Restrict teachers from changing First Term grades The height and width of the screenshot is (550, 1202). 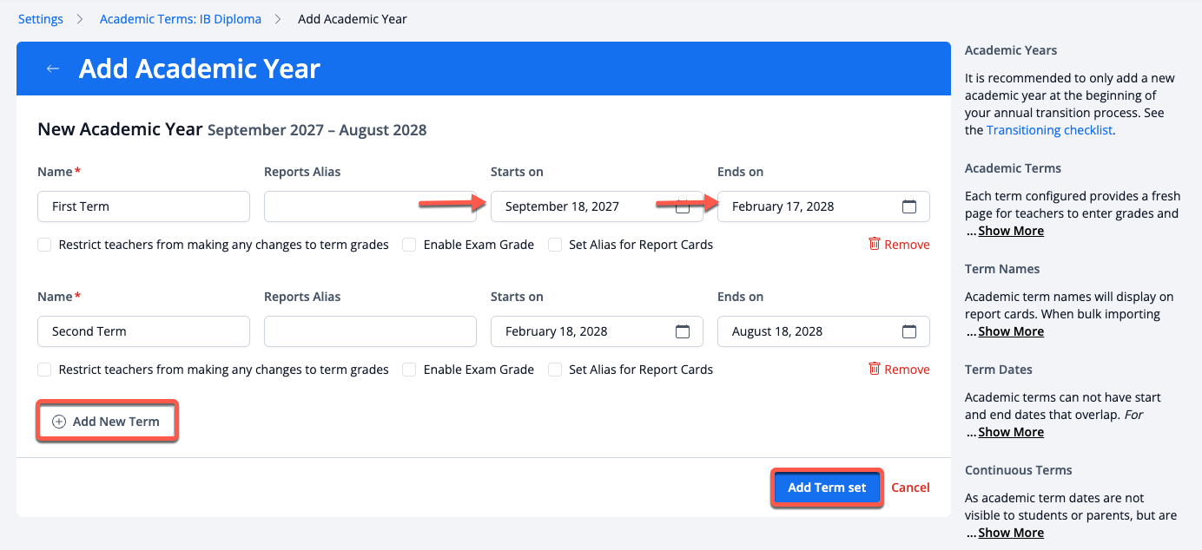click(x=44, y=245)
